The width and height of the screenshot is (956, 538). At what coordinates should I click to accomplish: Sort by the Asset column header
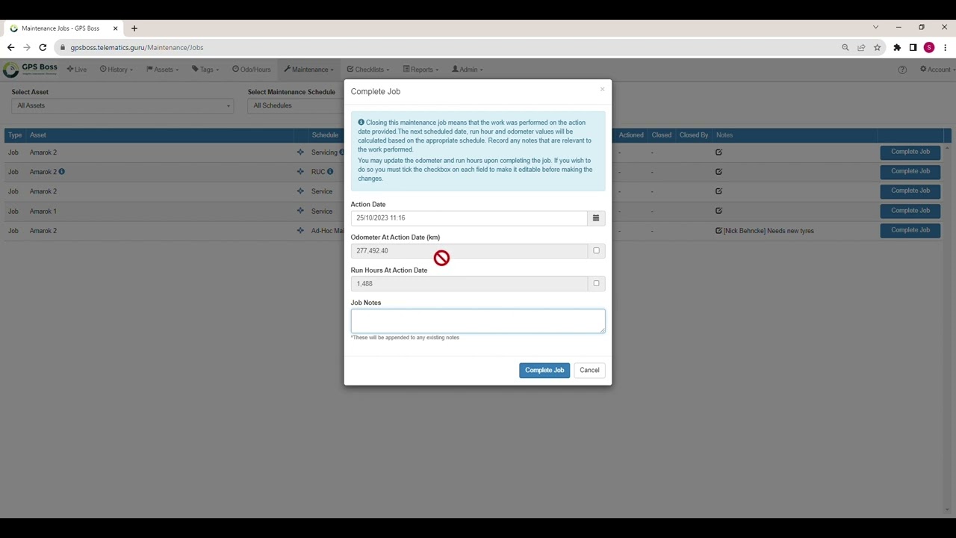pos(37,135)
